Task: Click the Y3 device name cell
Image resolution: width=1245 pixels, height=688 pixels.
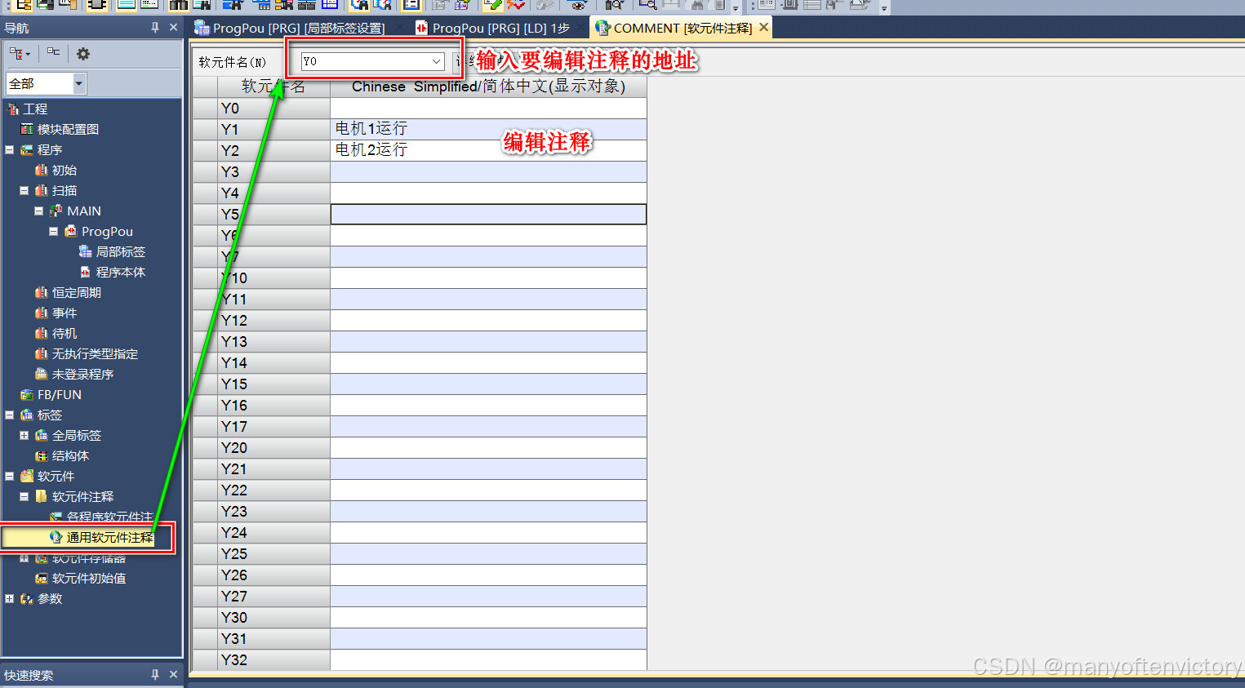Action: (x=273, y=171)
